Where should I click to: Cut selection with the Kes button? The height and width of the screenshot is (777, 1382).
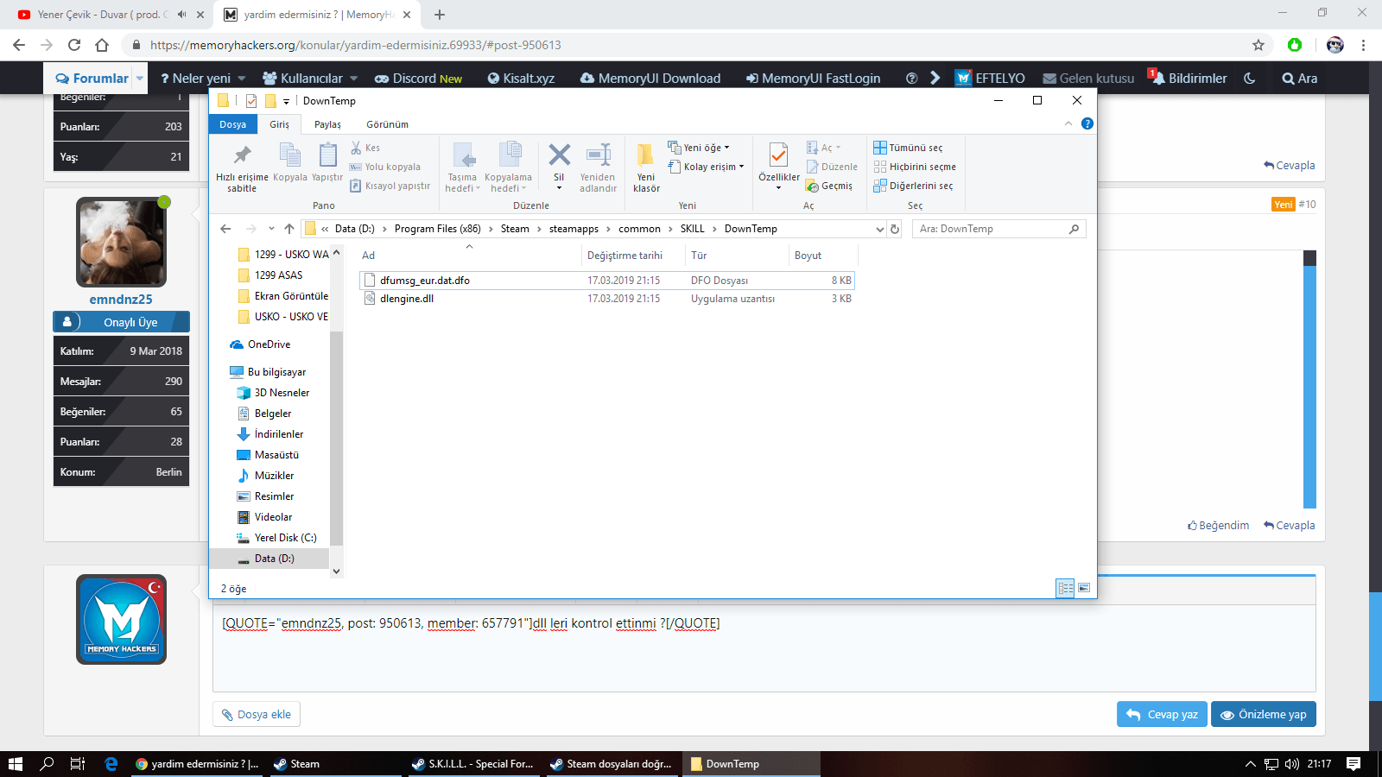coord(365,148)
